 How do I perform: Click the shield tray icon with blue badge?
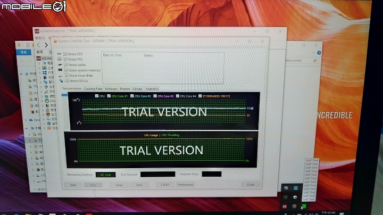point(286,188)
